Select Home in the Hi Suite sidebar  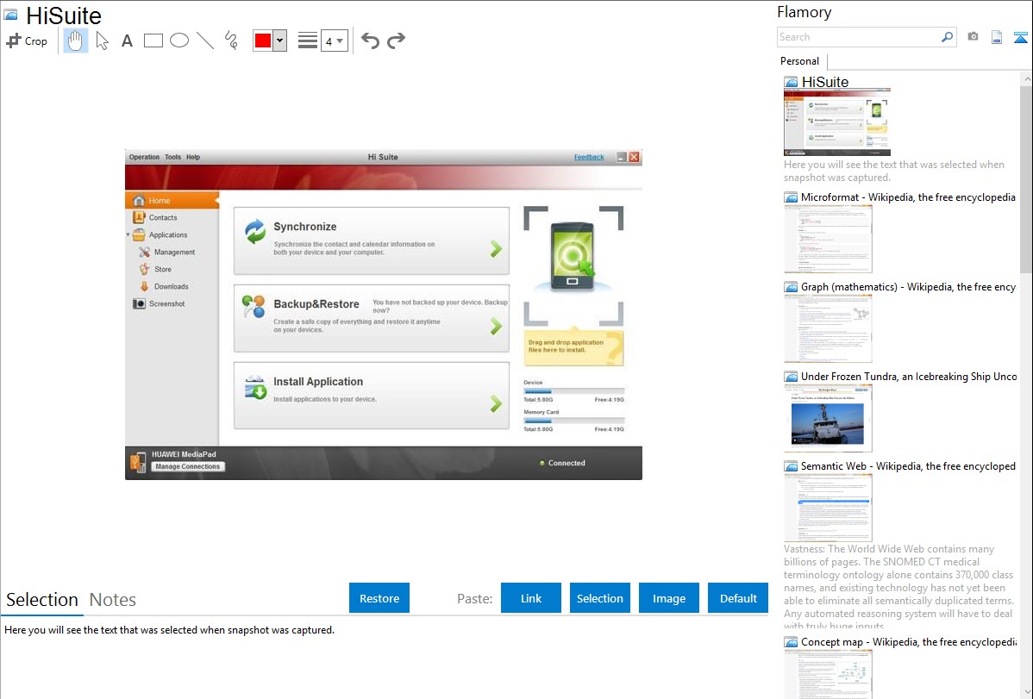(172, 200)
